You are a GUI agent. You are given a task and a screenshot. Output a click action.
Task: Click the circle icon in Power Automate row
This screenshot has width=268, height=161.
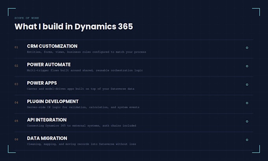tap(247, 66)
